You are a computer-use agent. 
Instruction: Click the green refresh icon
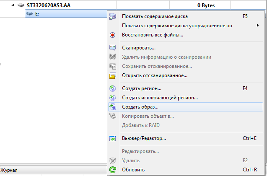[112, 170]
